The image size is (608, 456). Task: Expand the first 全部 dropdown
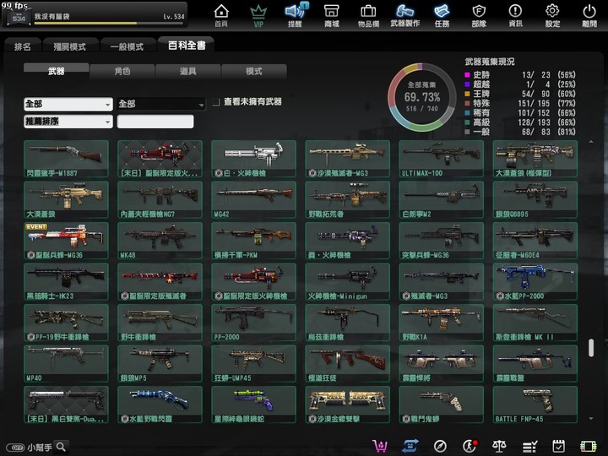click(x=68, y=104)
